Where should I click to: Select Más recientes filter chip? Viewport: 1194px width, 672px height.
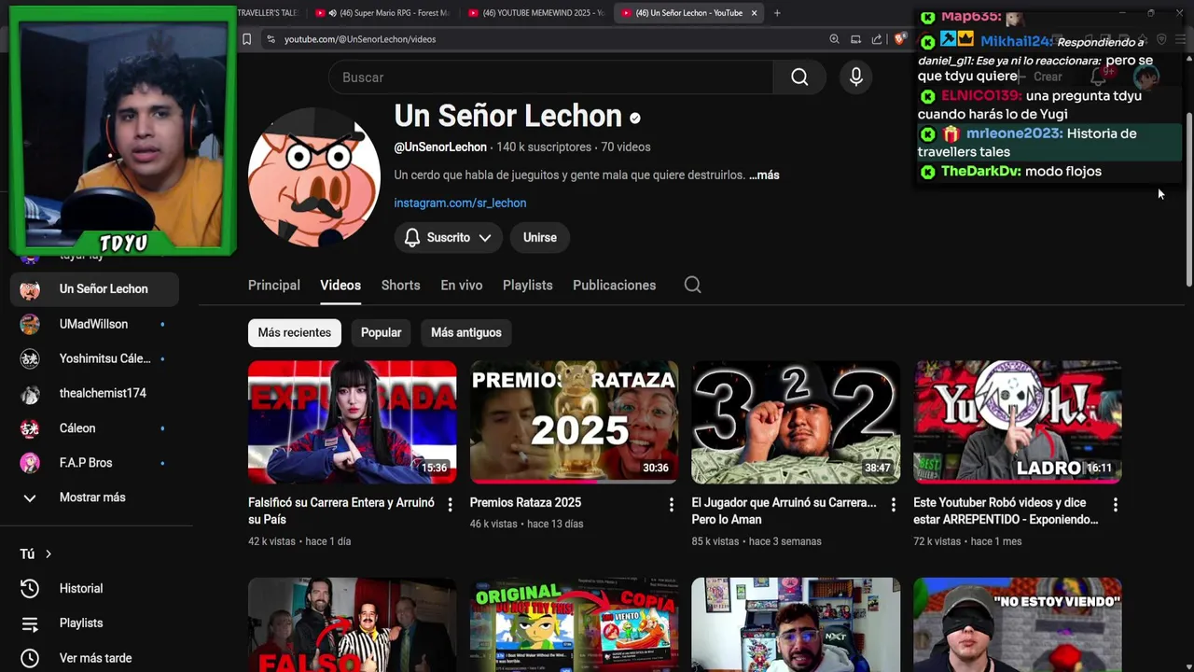point(295,333)
